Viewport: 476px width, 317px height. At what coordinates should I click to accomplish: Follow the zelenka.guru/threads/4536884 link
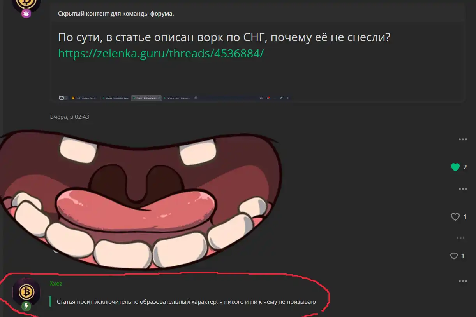tap(161, 53)
